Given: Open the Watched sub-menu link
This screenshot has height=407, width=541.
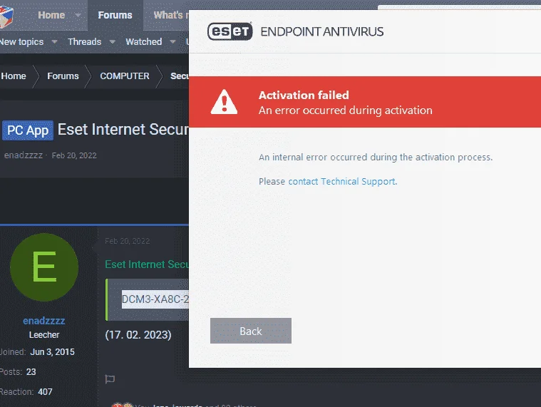Looking at the screenshot, I should tap(144, 42).
